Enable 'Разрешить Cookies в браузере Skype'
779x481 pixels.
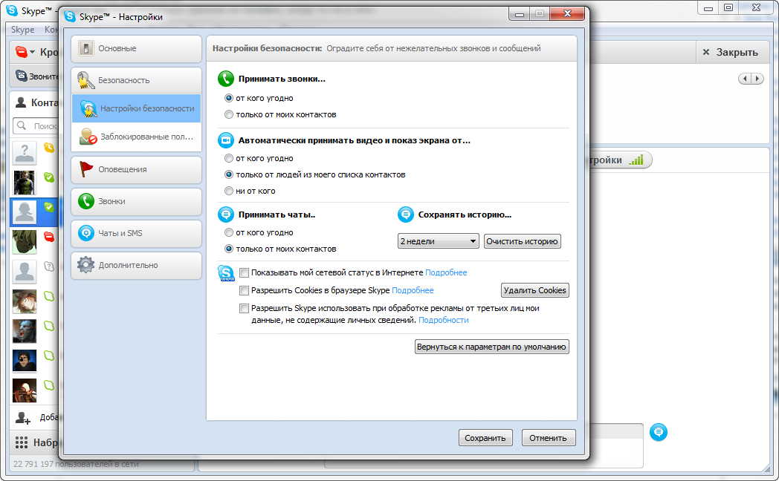pyautogui.click(x=244, y=290)
